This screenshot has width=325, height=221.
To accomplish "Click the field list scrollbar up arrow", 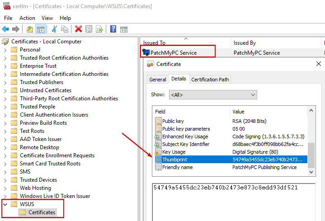I will click(311, 110).
